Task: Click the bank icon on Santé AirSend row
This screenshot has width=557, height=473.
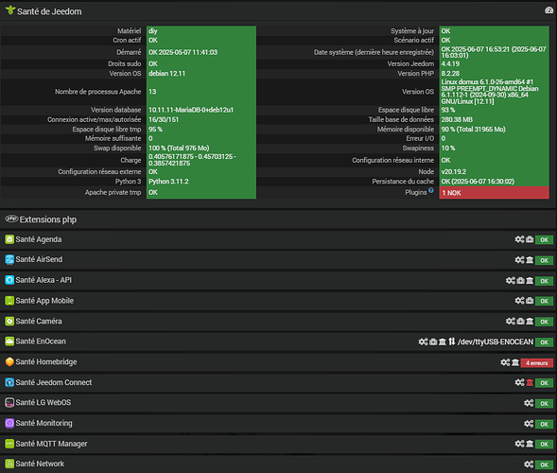Action: click(530, 260)
